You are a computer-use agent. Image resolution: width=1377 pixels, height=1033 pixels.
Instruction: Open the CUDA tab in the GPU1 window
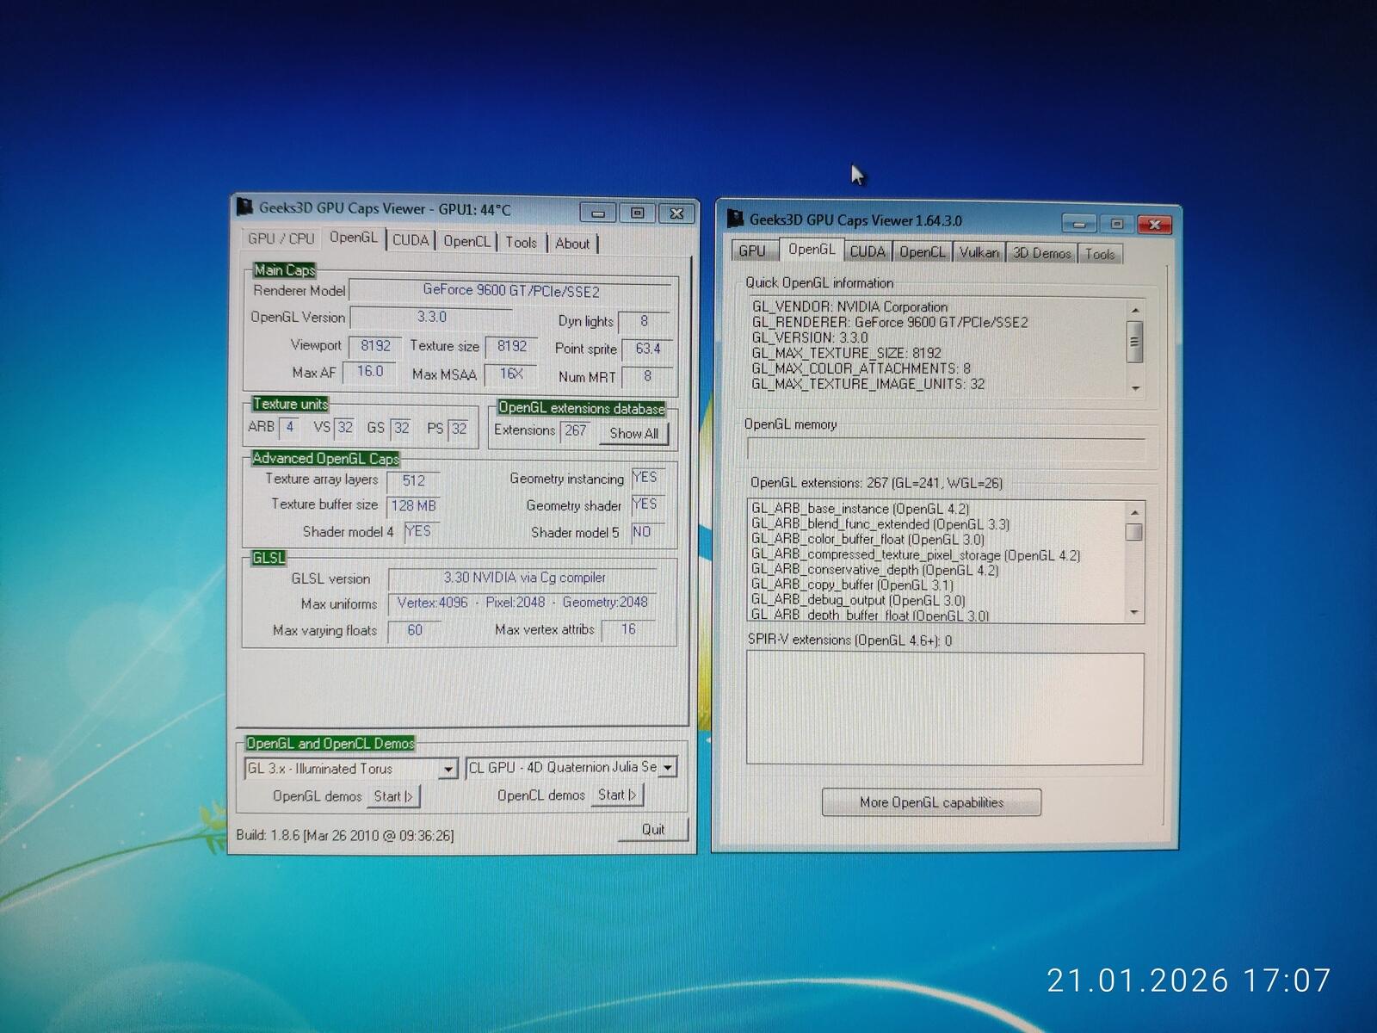point(411,241)
